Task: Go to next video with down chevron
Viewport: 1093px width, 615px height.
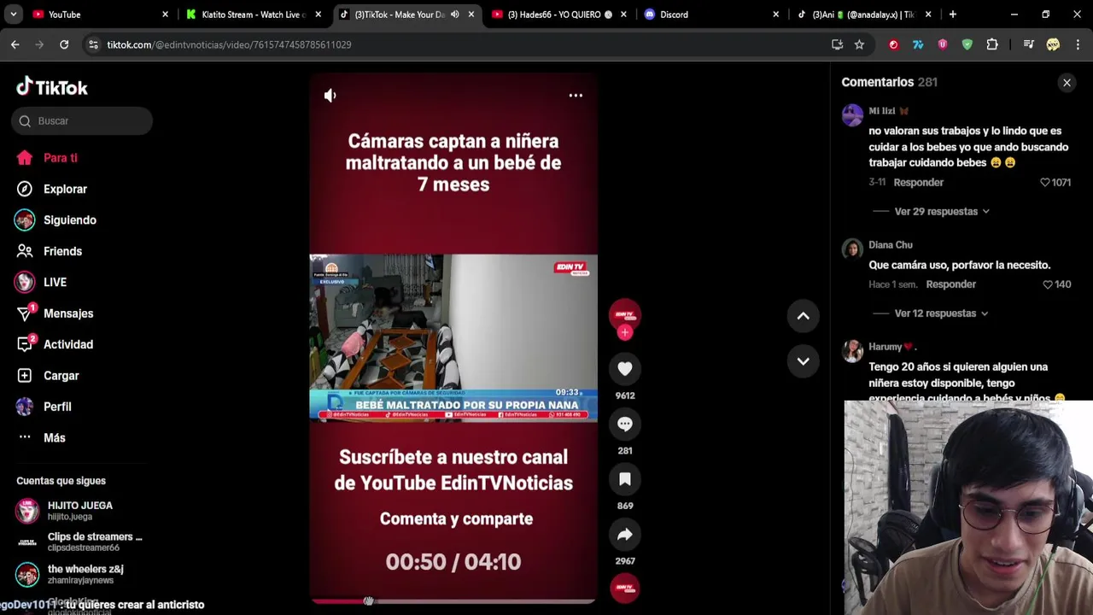Action: 804,361
